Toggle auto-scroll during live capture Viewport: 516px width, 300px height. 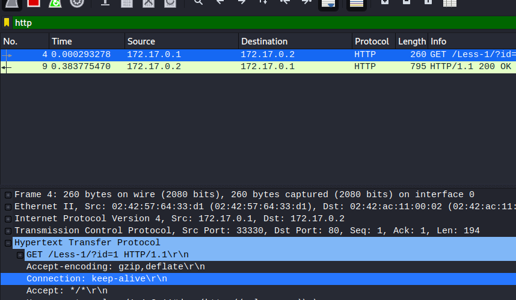click(328, 4)
